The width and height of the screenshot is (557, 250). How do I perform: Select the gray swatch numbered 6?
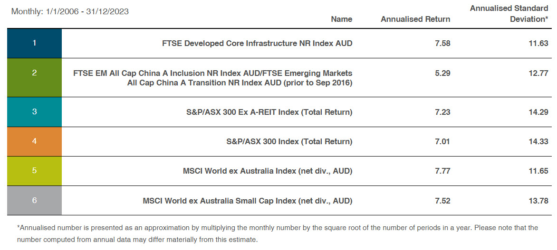(34, 200)
